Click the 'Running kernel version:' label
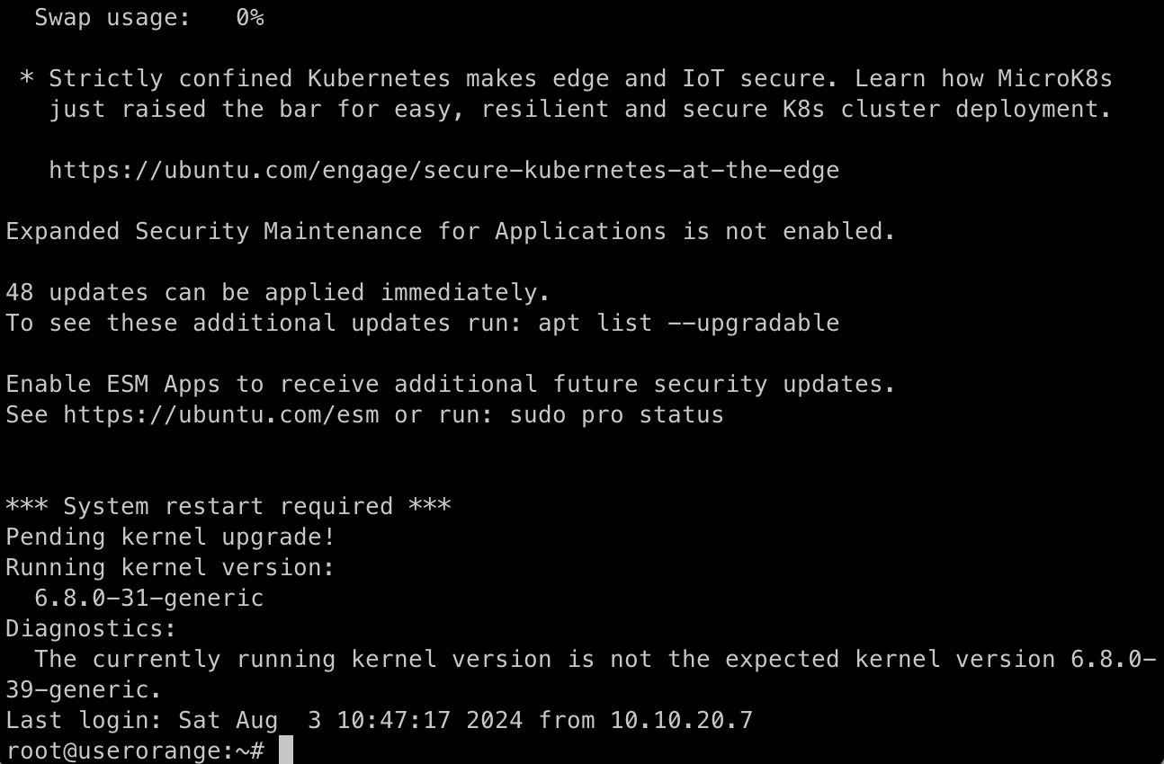Screen dimensions: 1164x764 point(171,567)
